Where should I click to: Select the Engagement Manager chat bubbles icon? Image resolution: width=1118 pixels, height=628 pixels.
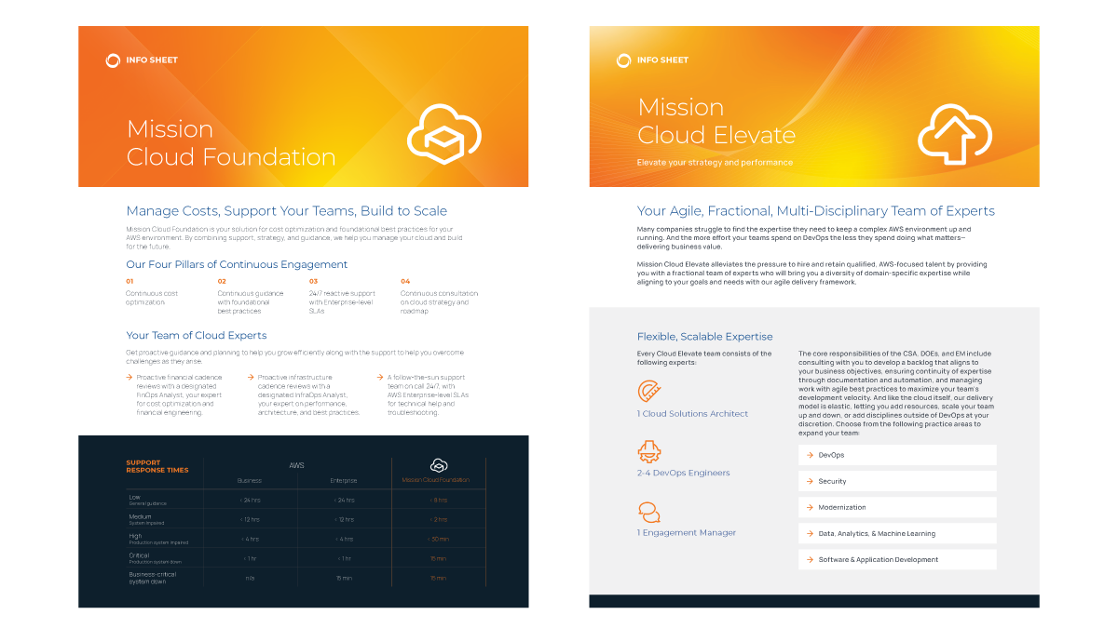pyautogui.click(x=648, y=512)
